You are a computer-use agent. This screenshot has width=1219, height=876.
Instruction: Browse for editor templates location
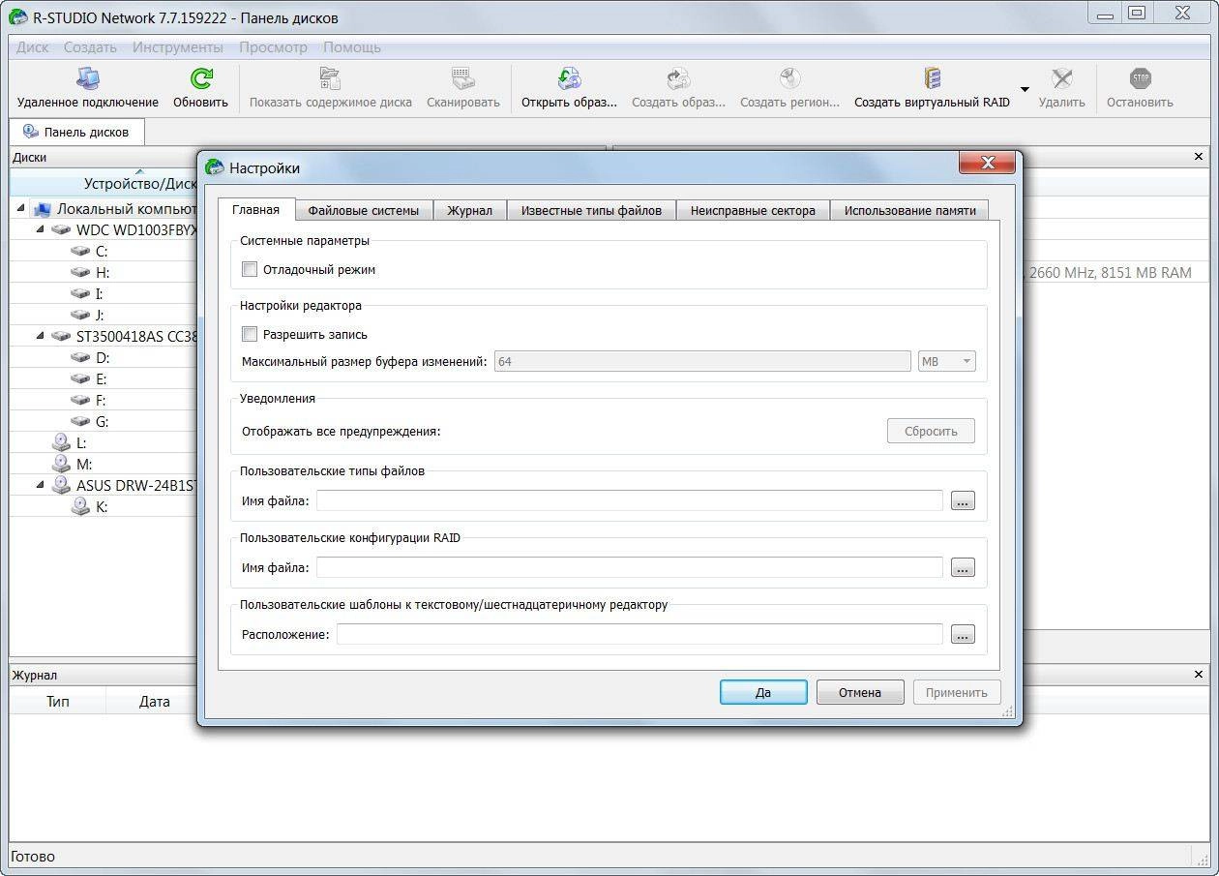click(963, 635)
